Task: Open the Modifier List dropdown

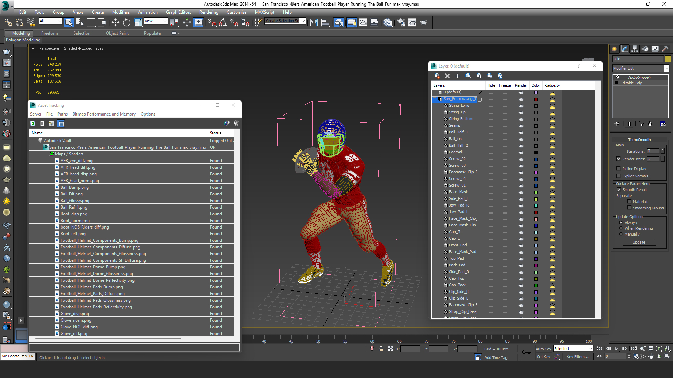Action: click(666, 68)
